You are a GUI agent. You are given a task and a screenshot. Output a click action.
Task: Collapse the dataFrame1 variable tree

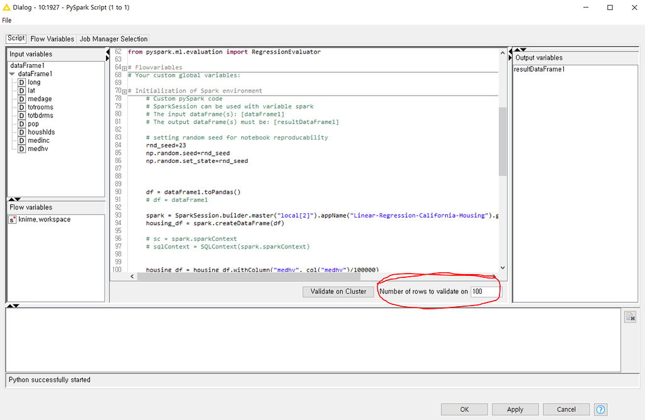pyautogui.click(x=13, y=73)
